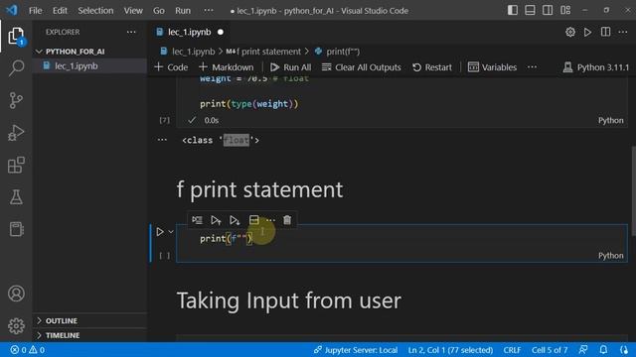Open notifications bell in status bar

pyautogui.click(x=603, y=350)
